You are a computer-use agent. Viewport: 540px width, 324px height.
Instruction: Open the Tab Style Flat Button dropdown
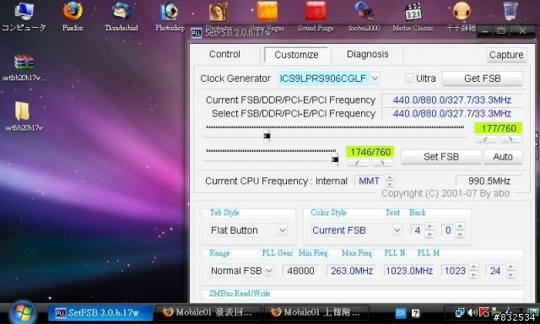click(x=282, y=230)
